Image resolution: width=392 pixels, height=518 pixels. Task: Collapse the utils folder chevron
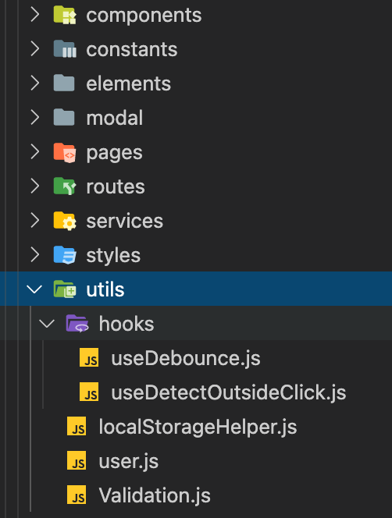click(34, 289)
